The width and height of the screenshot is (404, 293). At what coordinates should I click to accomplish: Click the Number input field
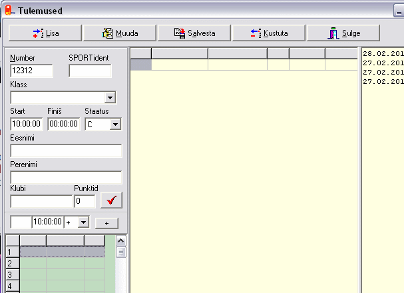[x=31, y=71]
